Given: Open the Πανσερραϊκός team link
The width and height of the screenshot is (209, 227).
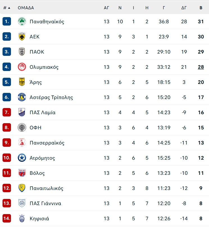Looking at the screenshot, I should coord(47,143).
